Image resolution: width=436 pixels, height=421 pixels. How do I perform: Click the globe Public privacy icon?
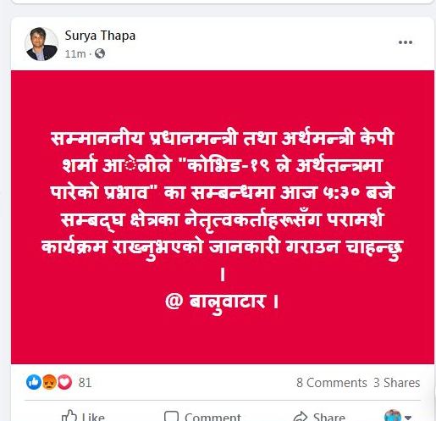[100, 53]
